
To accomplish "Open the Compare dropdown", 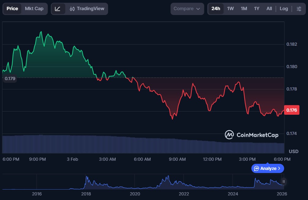I will coord(187,9).
